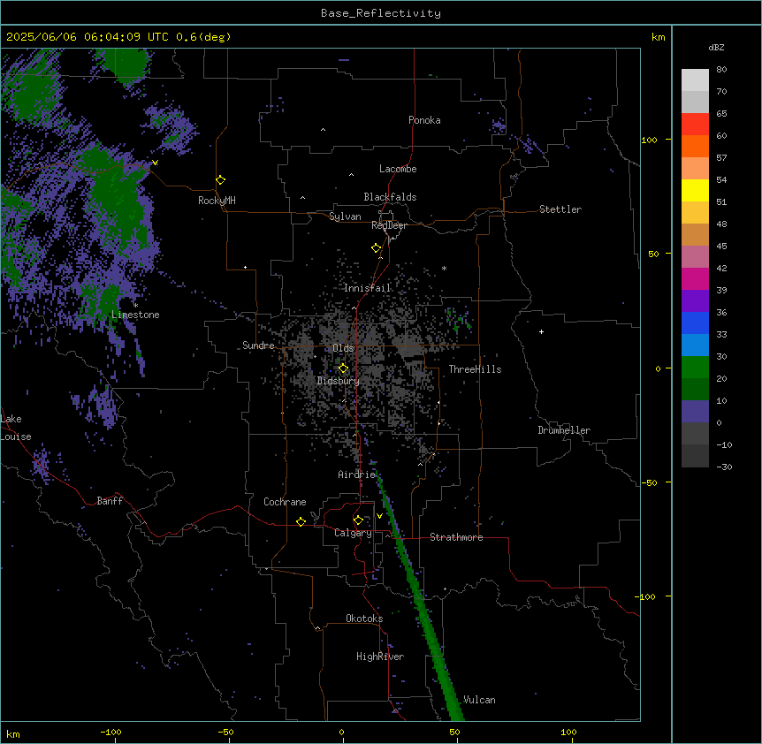Click the Okotoks city label
Screen dimensions: 762x744
(x=364, y=619)
